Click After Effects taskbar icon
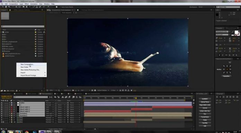 pos(42,132)
